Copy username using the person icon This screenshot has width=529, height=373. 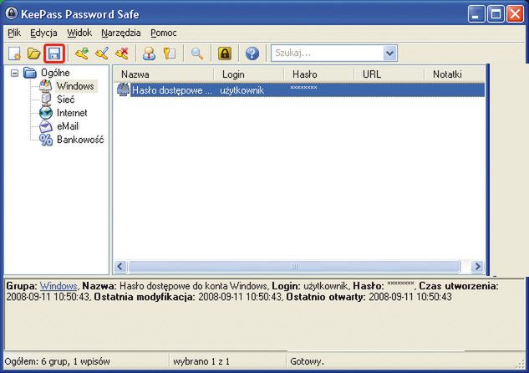pyautogui.click(x=149, y=54)
